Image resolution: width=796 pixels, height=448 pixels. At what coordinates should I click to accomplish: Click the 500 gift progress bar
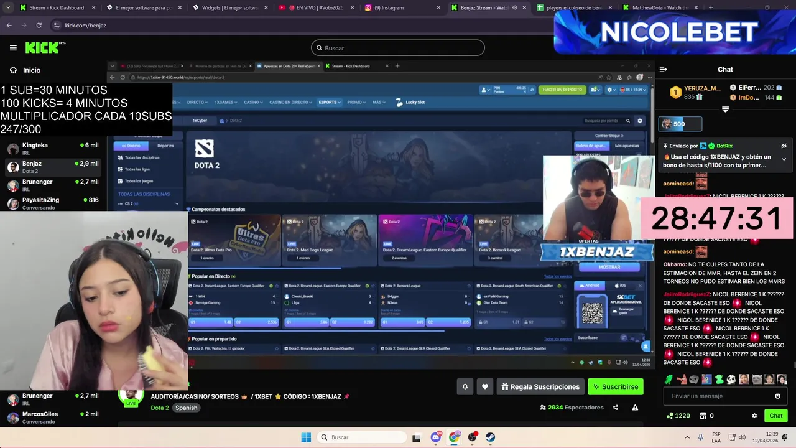[681, 124]
